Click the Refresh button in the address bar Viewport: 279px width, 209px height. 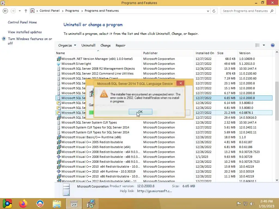coord(214,11)
